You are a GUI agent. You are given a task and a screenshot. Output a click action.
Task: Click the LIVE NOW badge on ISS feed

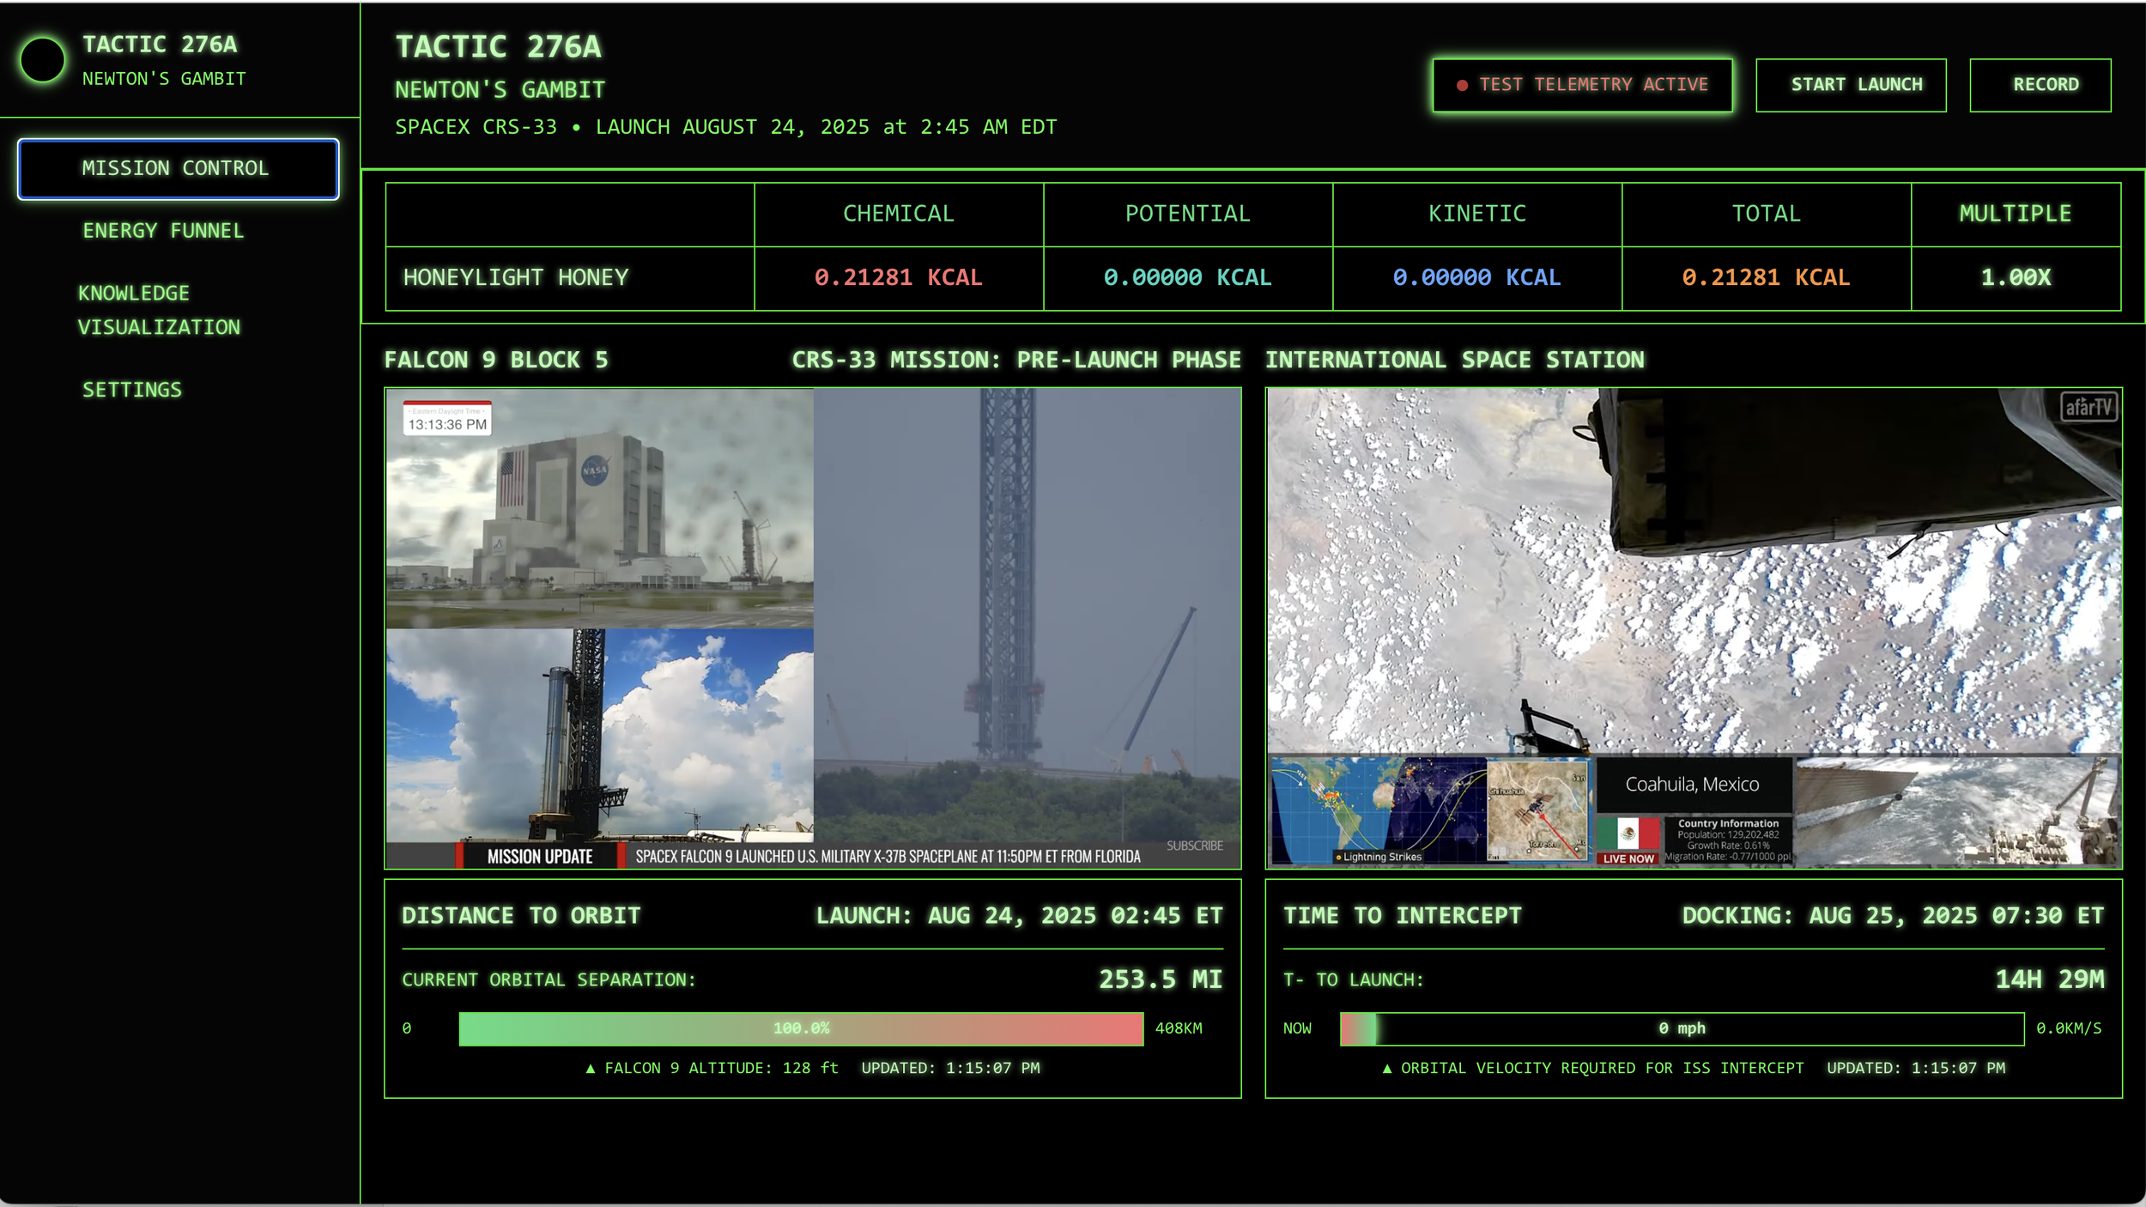[x=1628, y=858]
